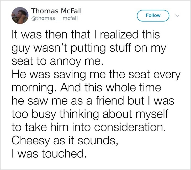This screenshot has width=191, height=170.
Task: Click the Follow button
Action: (x=153, y=15)
